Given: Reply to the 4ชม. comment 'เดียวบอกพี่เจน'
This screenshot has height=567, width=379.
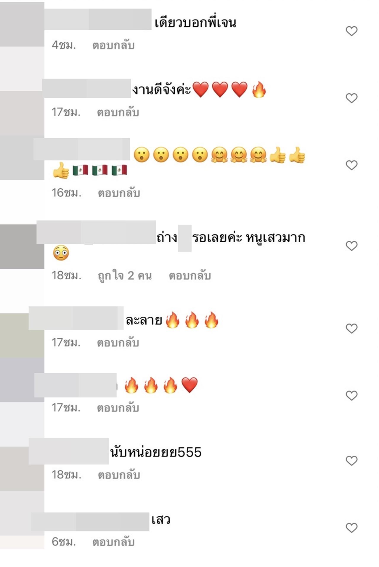Looking at the screenshot, I should pyautogui.click(x=113, y=45).
